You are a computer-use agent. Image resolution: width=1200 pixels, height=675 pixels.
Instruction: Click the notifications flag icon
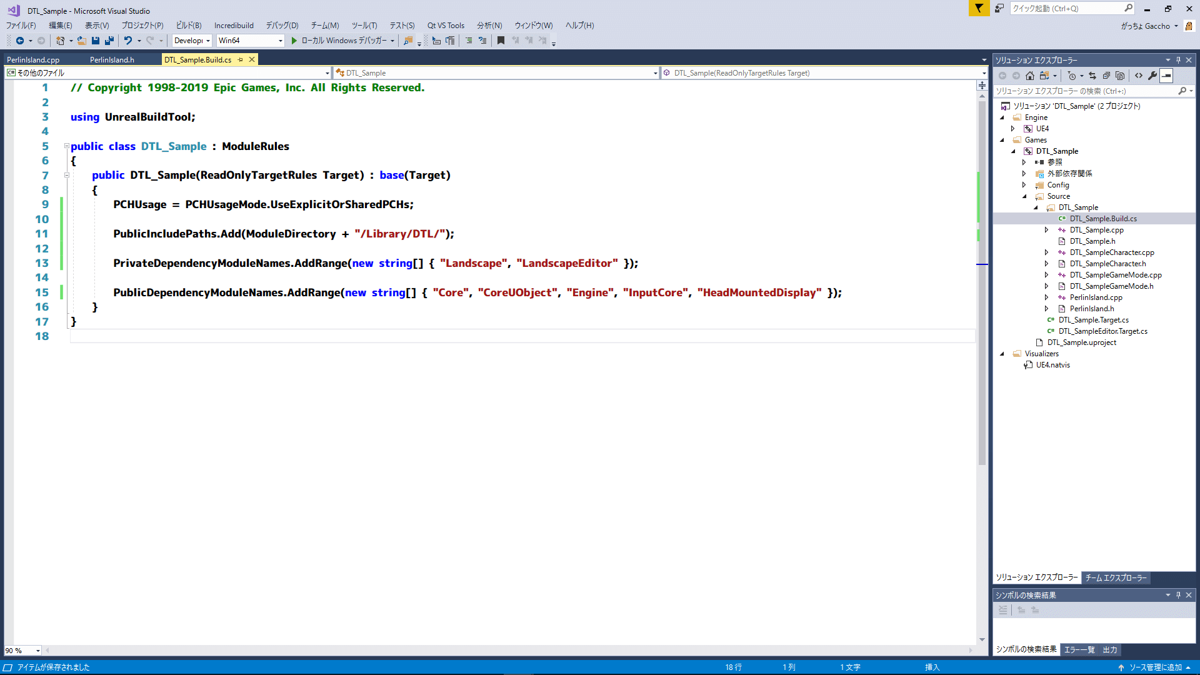point(979,8)
